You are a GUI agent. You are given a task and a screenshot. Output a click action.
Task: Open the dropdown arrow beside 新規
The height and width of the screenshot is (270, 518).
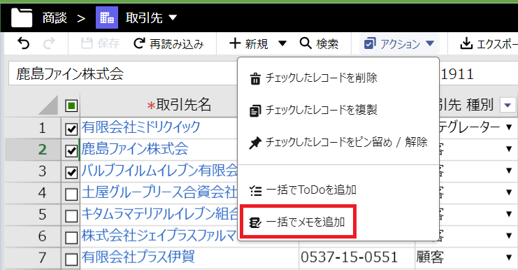[282, 43]
